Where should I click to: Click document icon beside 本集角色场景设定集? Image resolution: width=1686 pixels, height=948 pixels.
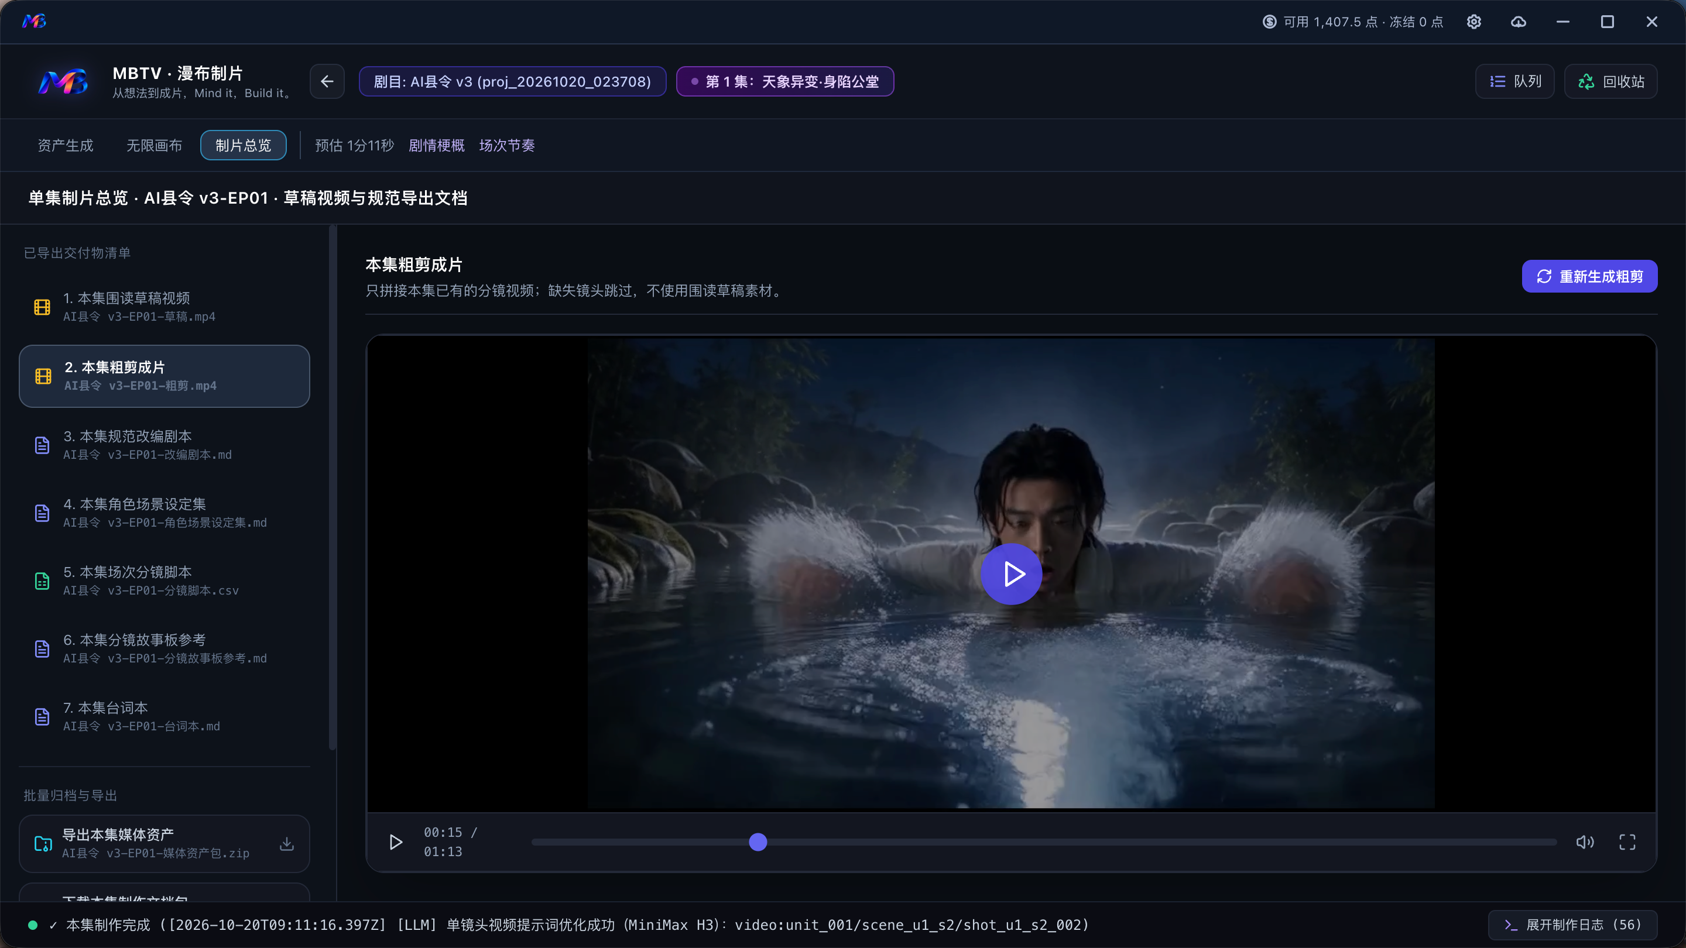(x=42, y=514)
